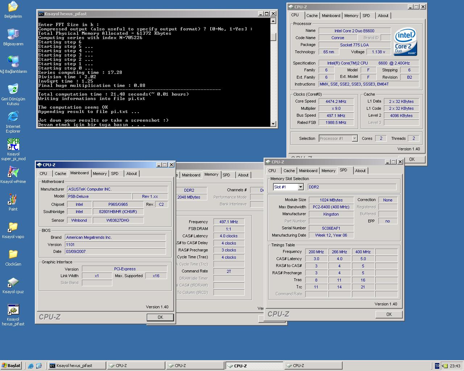Click the console scrollbar thumb

click(x=273, y=36)
